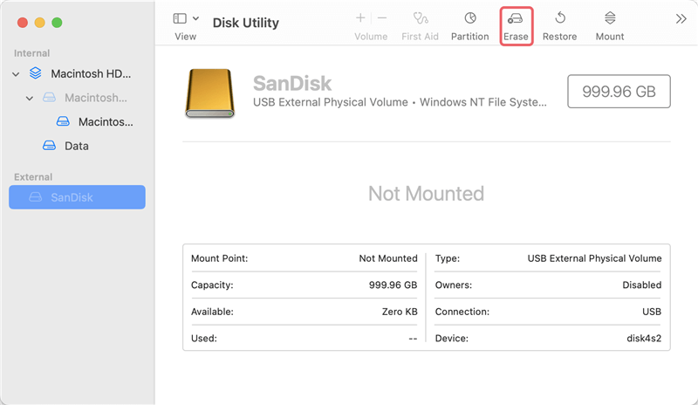The image size is (698, 405).
Task: Select the Data volume in sidebar
Action: coord(77,146)
